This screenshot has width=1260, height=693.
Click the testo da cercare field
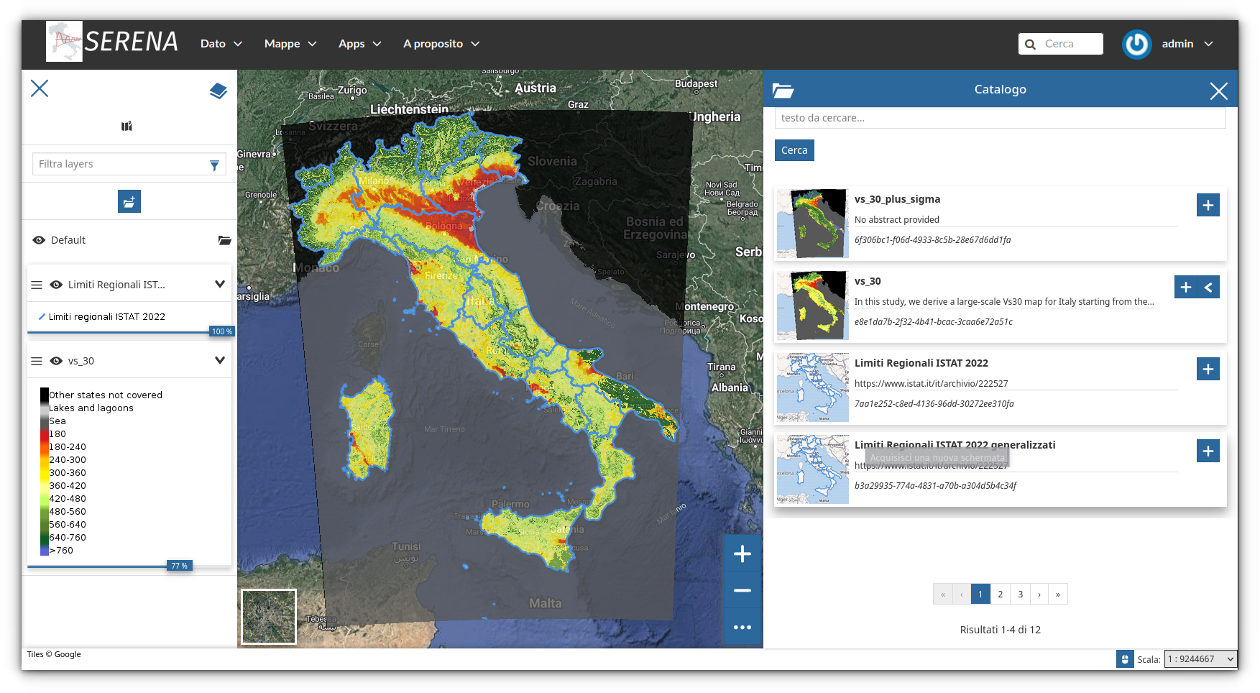[x=1000, y=118]
